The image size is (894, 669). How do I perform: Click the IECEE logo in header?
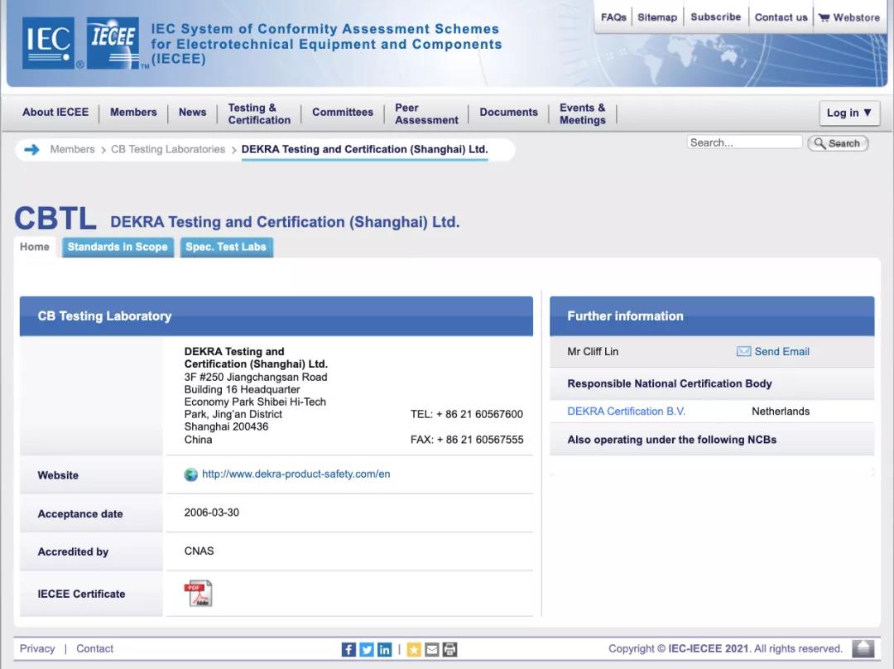(x=113, y=44)
